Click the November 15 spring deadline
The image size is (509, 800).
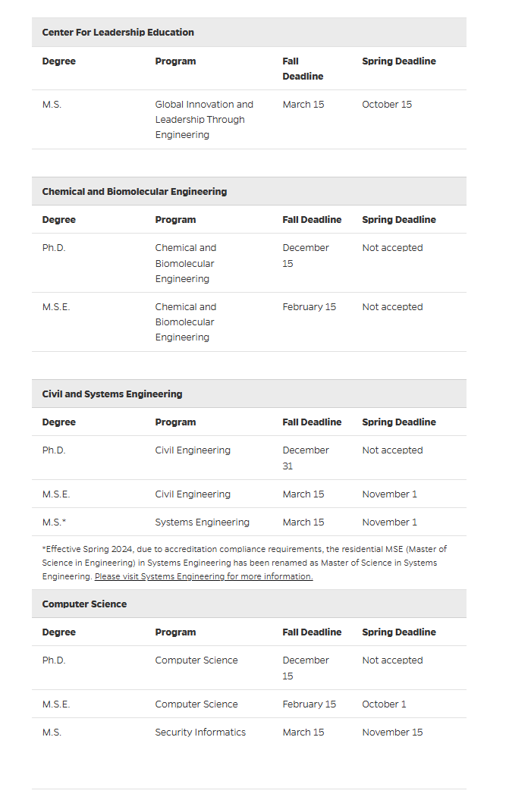(x=392, y=733)
